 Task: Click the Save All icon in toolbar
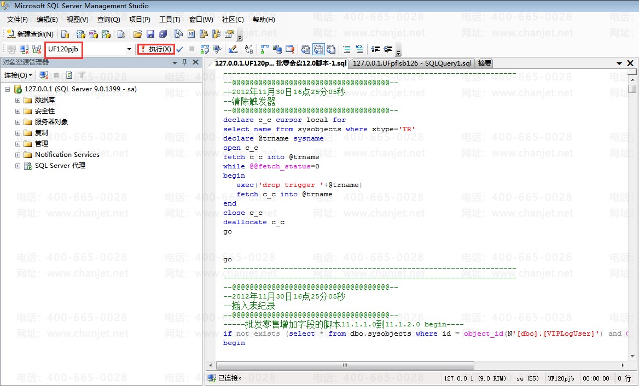point(163,34)
